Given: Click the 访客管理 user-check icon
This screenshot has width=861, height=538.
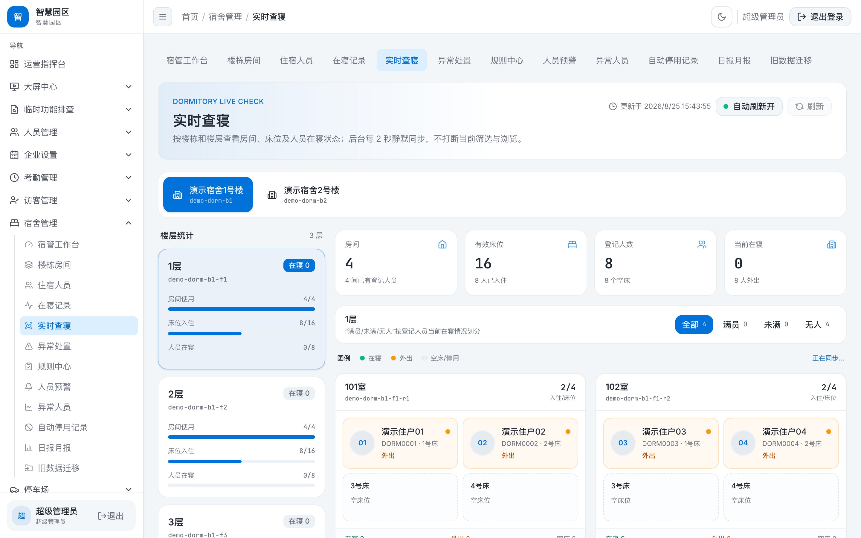Looking at the screenshot, I should (x=14, y=200).
